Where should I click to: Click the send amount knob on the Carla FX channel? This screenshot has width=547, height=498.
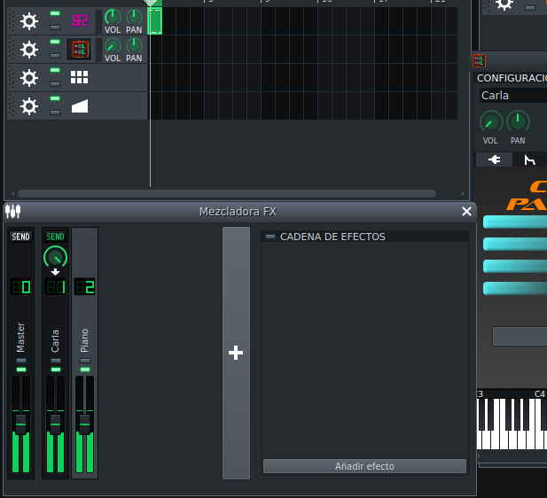pyautogui.click(x=55, y=257)
